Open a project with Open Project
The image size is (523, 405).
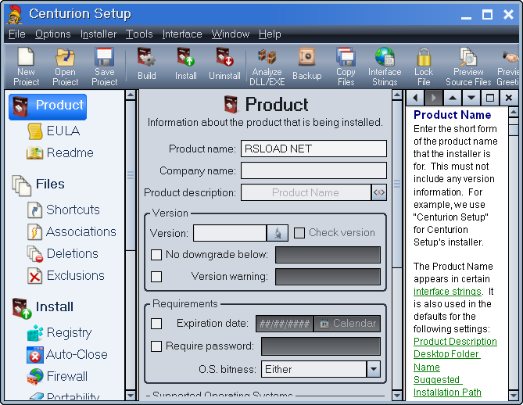pos(65,66)
